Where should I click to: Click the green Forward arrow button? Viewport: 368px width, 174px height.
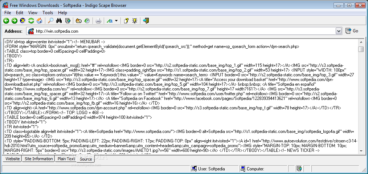coord(15,21)
